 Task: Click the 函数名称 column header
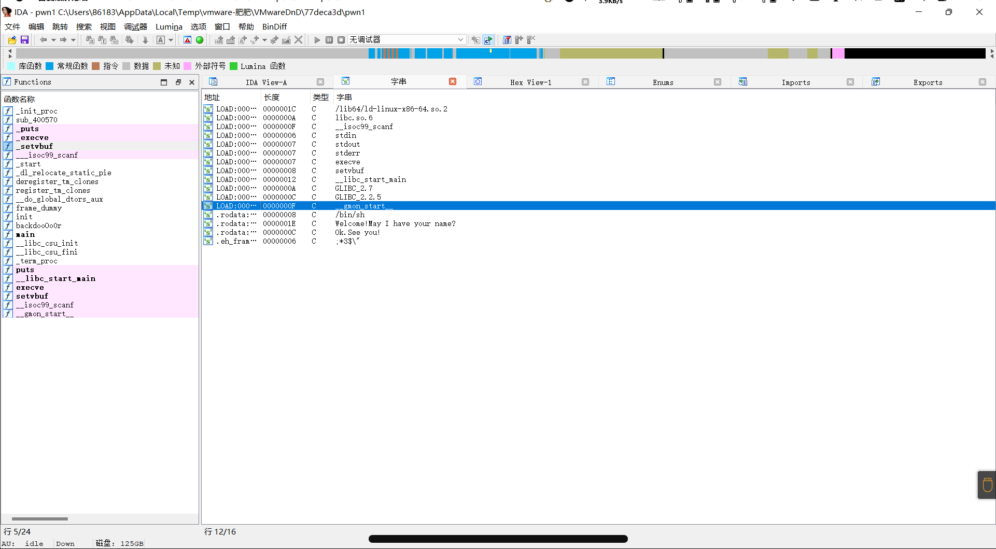point(101,99)
